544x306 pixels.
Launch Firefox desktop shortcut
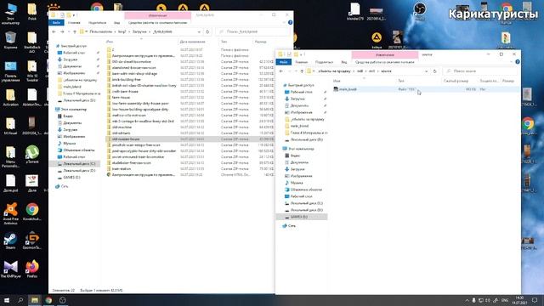pos(32,269)
